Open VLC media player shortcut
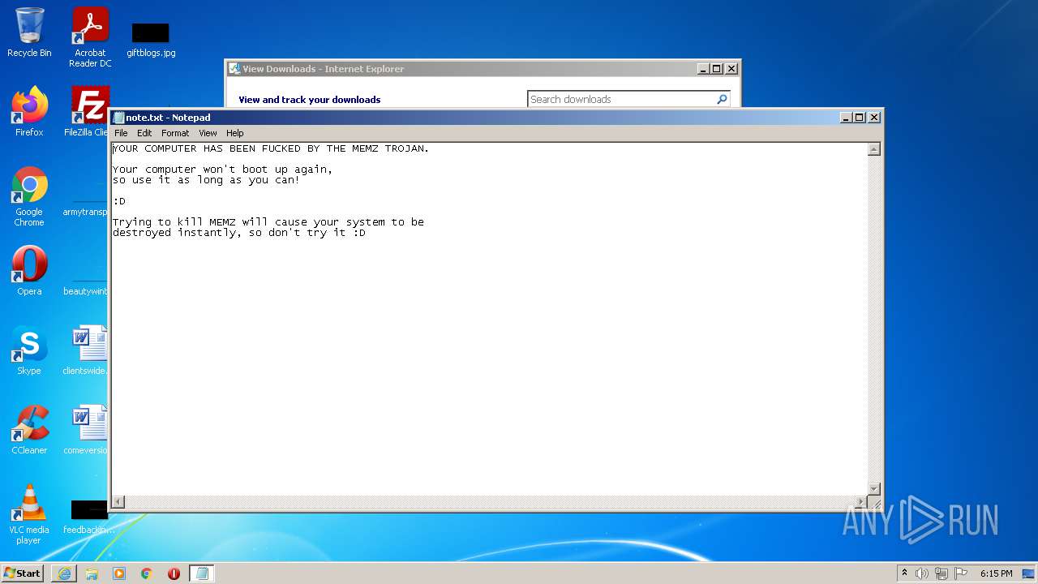 (x=29, y=514)
